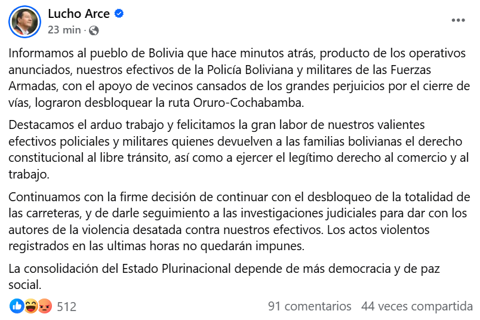Click the Lucho Arce author name
The width and height of the screenshot is (480, 320).
[79, 14]
